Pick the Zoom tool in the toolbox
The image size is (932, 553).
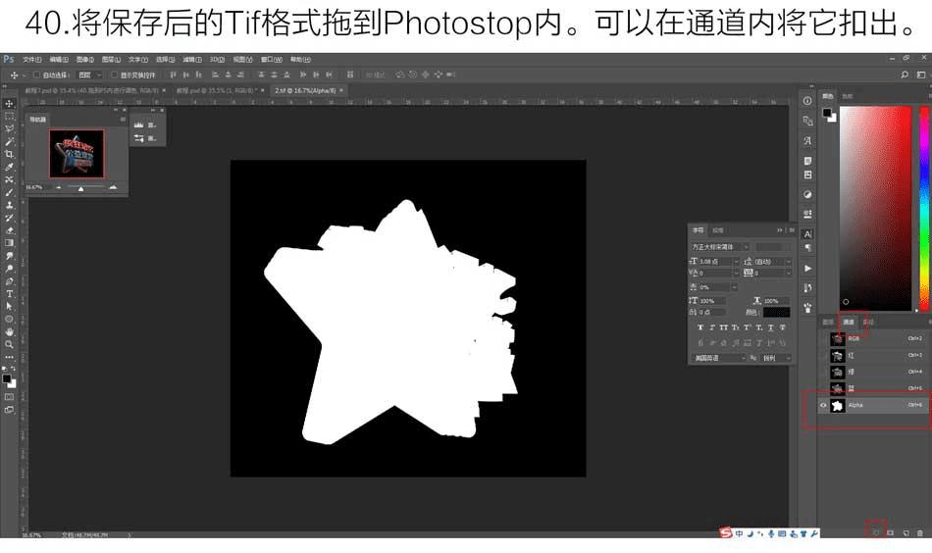click(9, 344)
